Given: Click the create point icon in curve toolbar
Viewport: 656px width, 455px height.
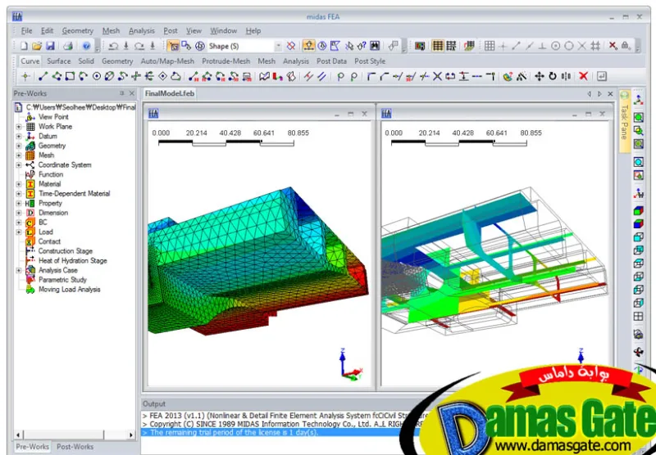Looking at the screenshot, I should click(x=25, y=76).
